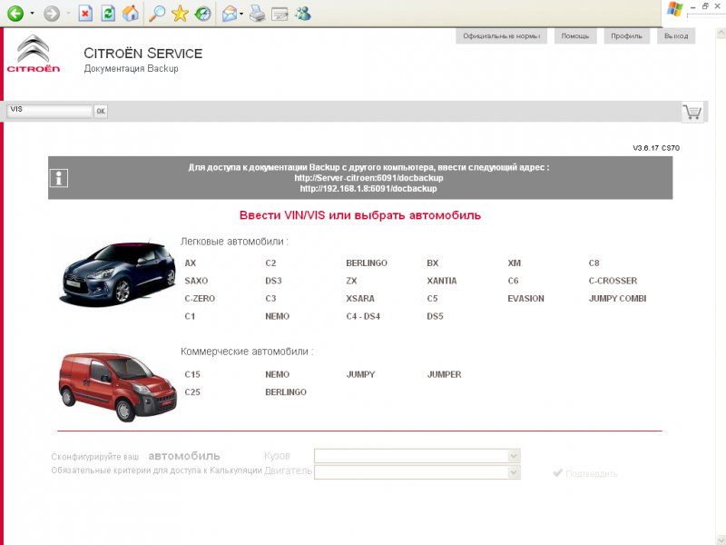
Task: Open the Back button history arrow
Action: (x=32, y=14)
